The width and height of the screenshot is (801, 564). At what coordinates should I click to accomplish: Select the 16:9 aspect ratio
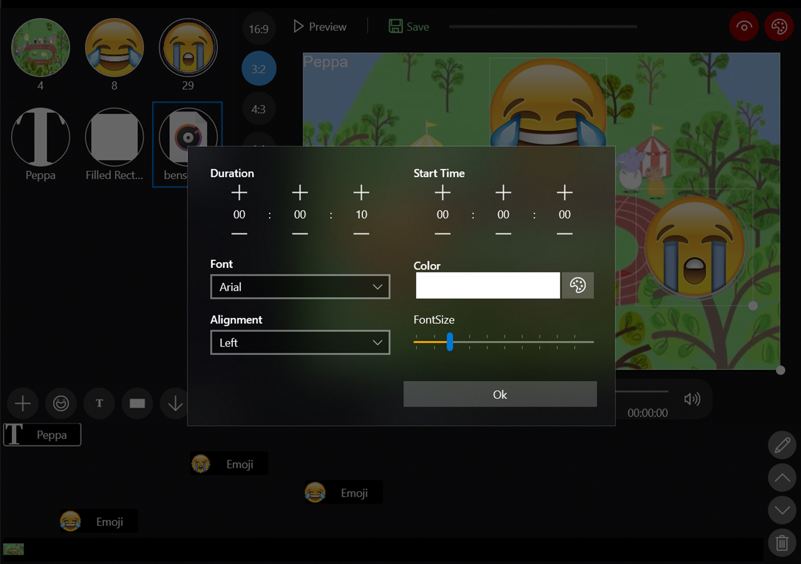(258, 29)
